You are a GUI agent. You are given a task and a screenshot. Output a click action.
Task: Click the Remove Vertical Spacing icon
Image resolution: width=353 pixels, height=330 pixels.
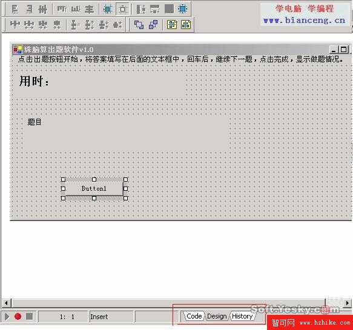coord(117,25)
